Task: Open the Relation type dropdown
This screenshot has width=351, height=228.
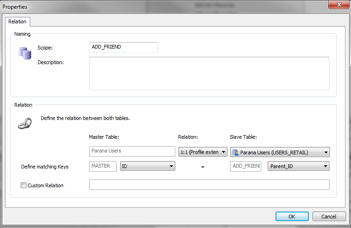Action: click(202, 152)
